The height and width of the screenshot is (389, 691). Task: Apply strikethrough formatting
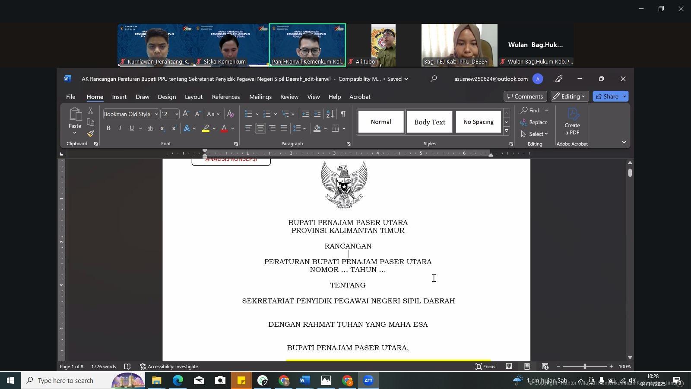[150, 128]
